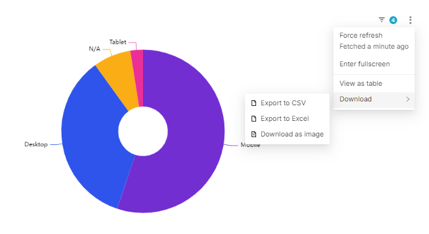Screen dimensions: 429x234
Task: Click the orange N/A pie slice
Action: [119, 79]
